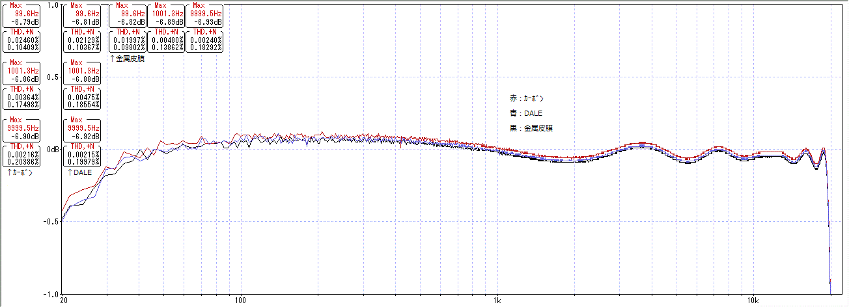Click the 1k label on the frequency axis

click(x=497, y=301)
